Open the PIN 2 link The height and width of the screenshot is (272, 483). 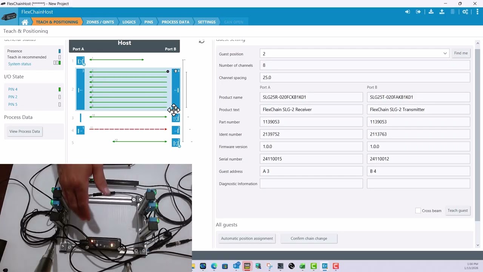coord(13,97)
